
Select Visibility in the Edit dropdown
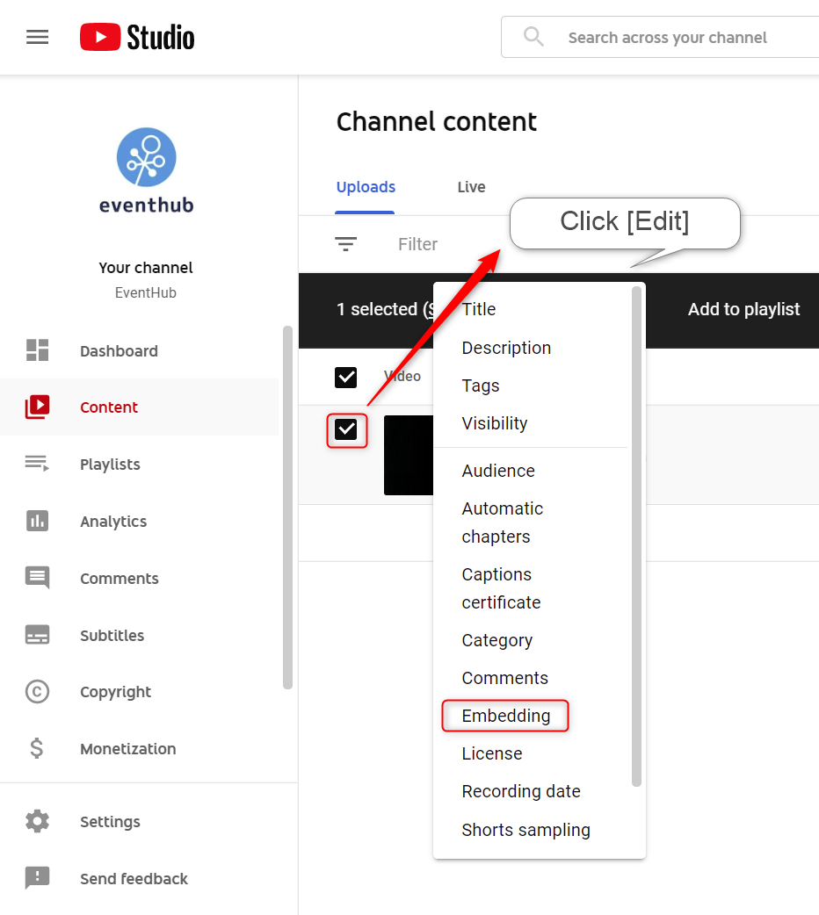click(x=495, y=423)
